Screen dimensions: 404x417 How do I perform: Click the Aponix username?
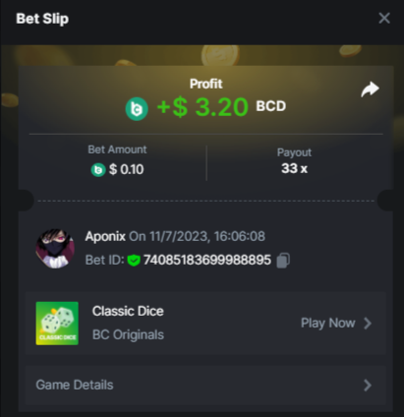pos(105,236)
